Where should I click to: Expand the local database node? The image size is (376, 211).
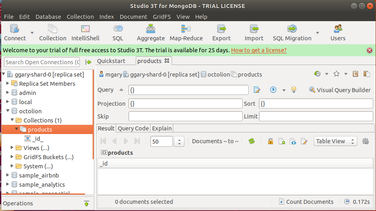(x=8, y=102)
